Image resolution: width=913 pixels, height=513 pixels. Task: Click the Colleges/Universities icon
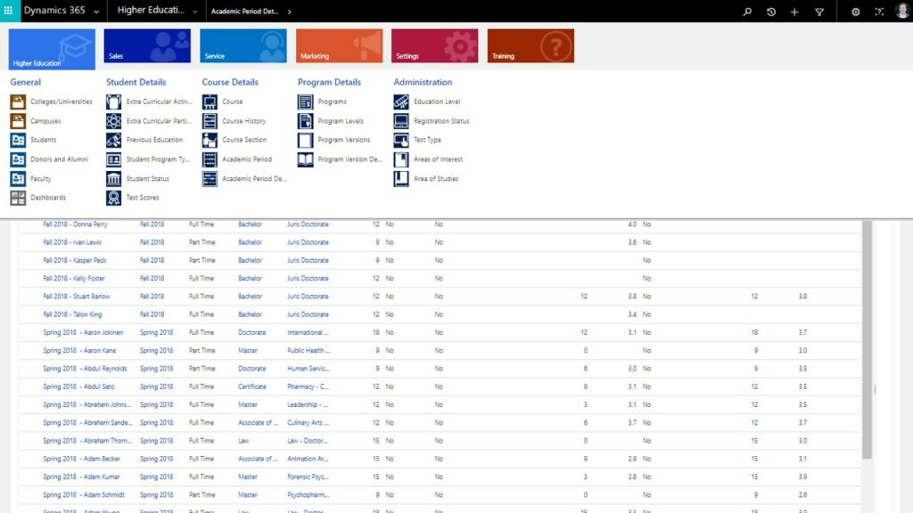pos(18,102)
